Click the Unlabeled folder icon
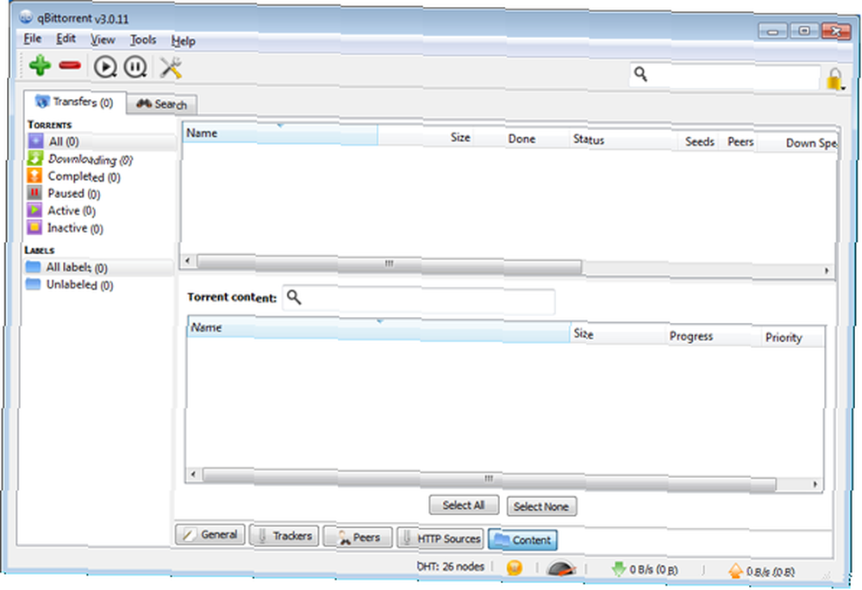 pos(33,284)
